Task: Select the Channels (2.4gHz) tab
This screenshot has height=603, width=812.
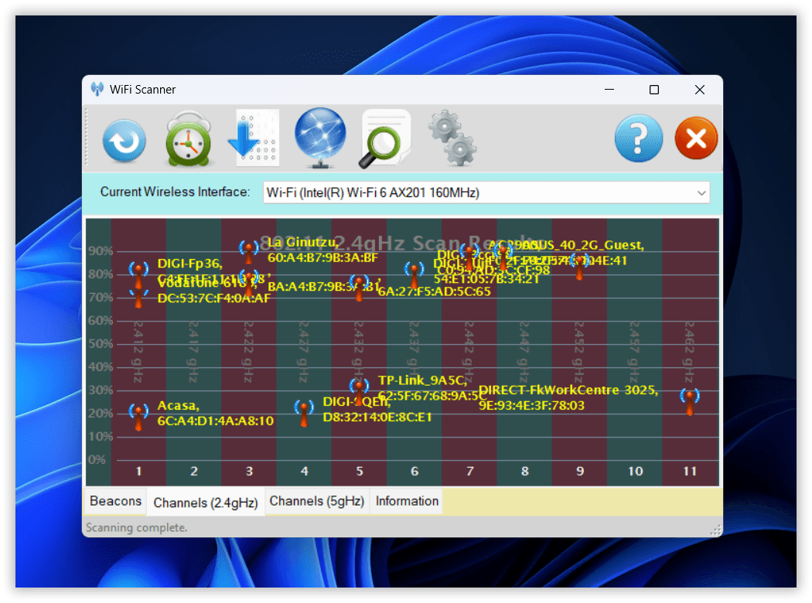Action: coord(206,502)
